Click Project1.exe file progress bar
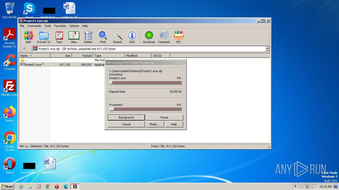The height and width of the screenshot is (190, 339). 145,83
